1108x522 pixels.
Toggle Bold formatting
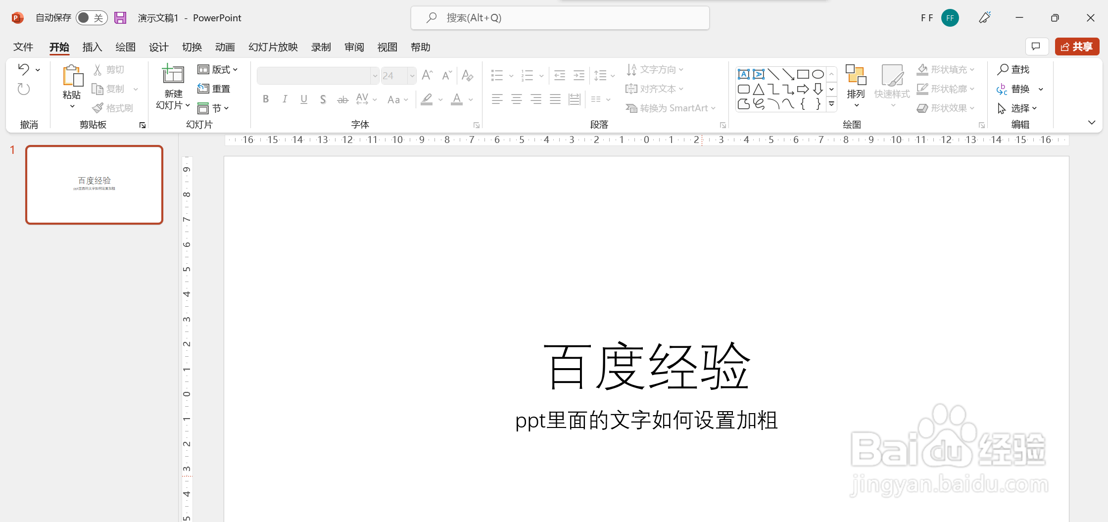point(266,99)
